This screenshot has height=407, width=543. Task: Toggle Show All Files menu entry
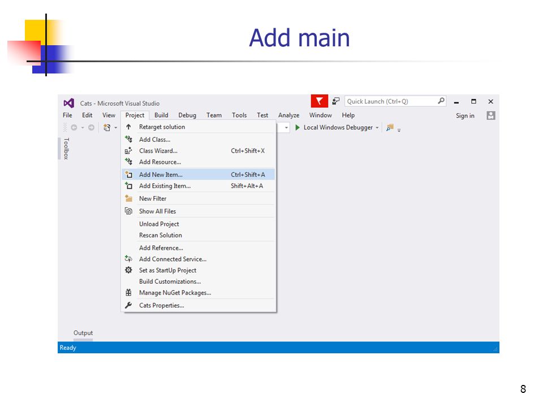coord(199,211)
